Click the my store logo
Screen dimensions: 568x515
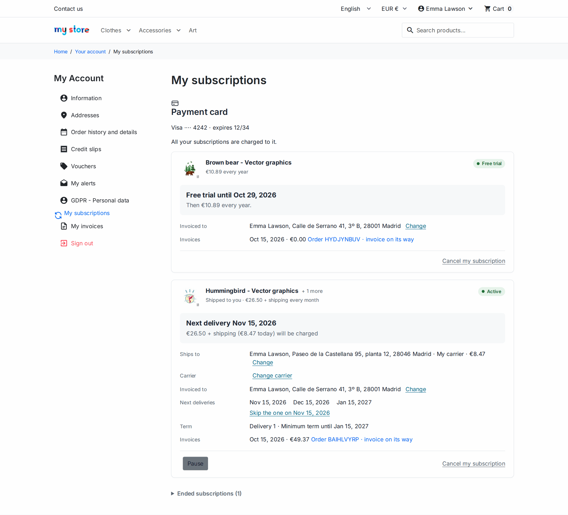coord(72,30)
